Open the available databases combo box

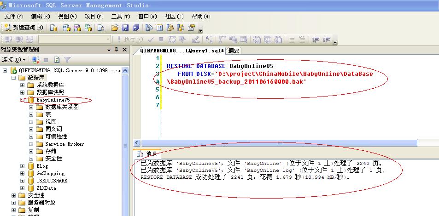click(75, 40)
